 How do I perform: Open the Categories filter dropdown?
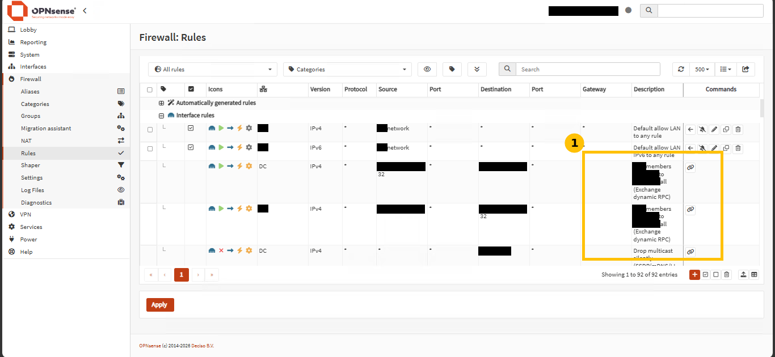point(347,69)
